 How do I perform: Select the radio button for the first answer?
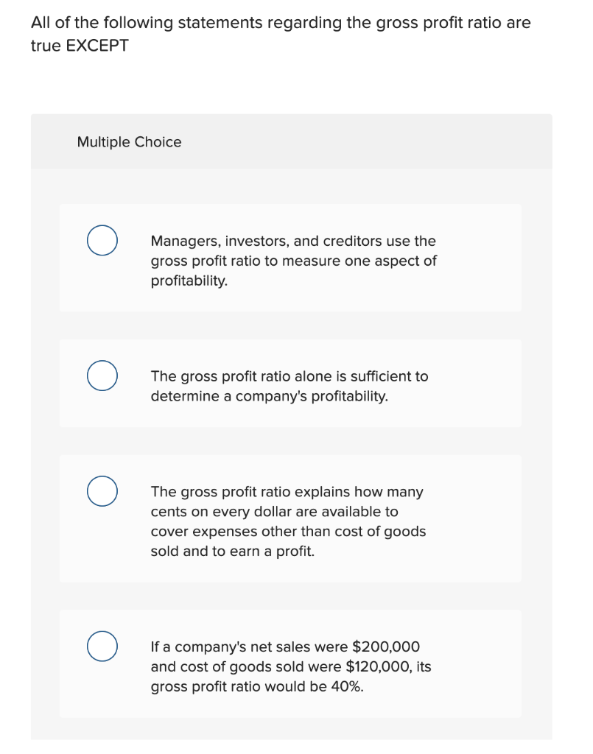tap(102, 239)
